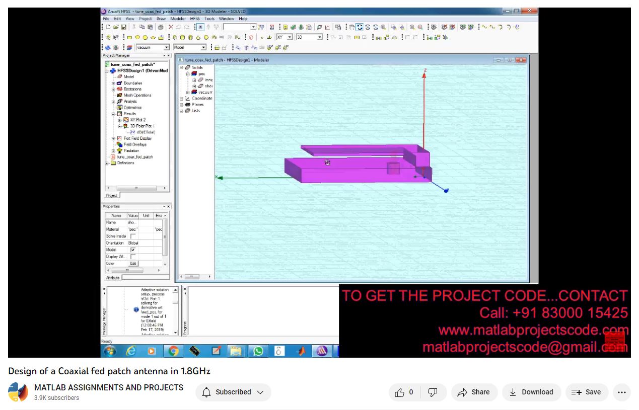Open Internet Explorer from taskbar
Screen dimensions: 639x410
pos(131,351)
